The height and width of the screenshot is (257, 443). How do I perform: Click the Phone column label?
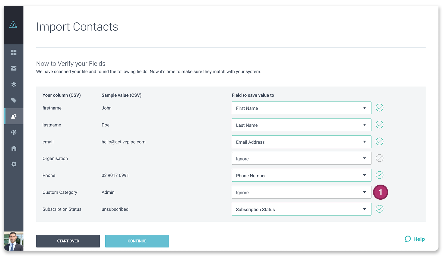(49, 175)
